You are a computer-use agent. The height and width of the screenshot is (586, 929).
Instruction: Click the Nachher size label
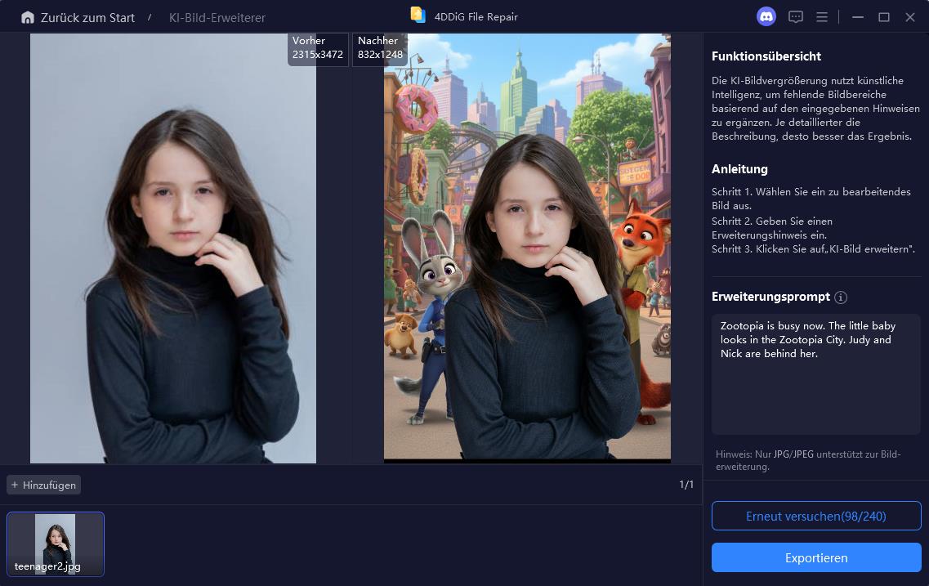380,48
